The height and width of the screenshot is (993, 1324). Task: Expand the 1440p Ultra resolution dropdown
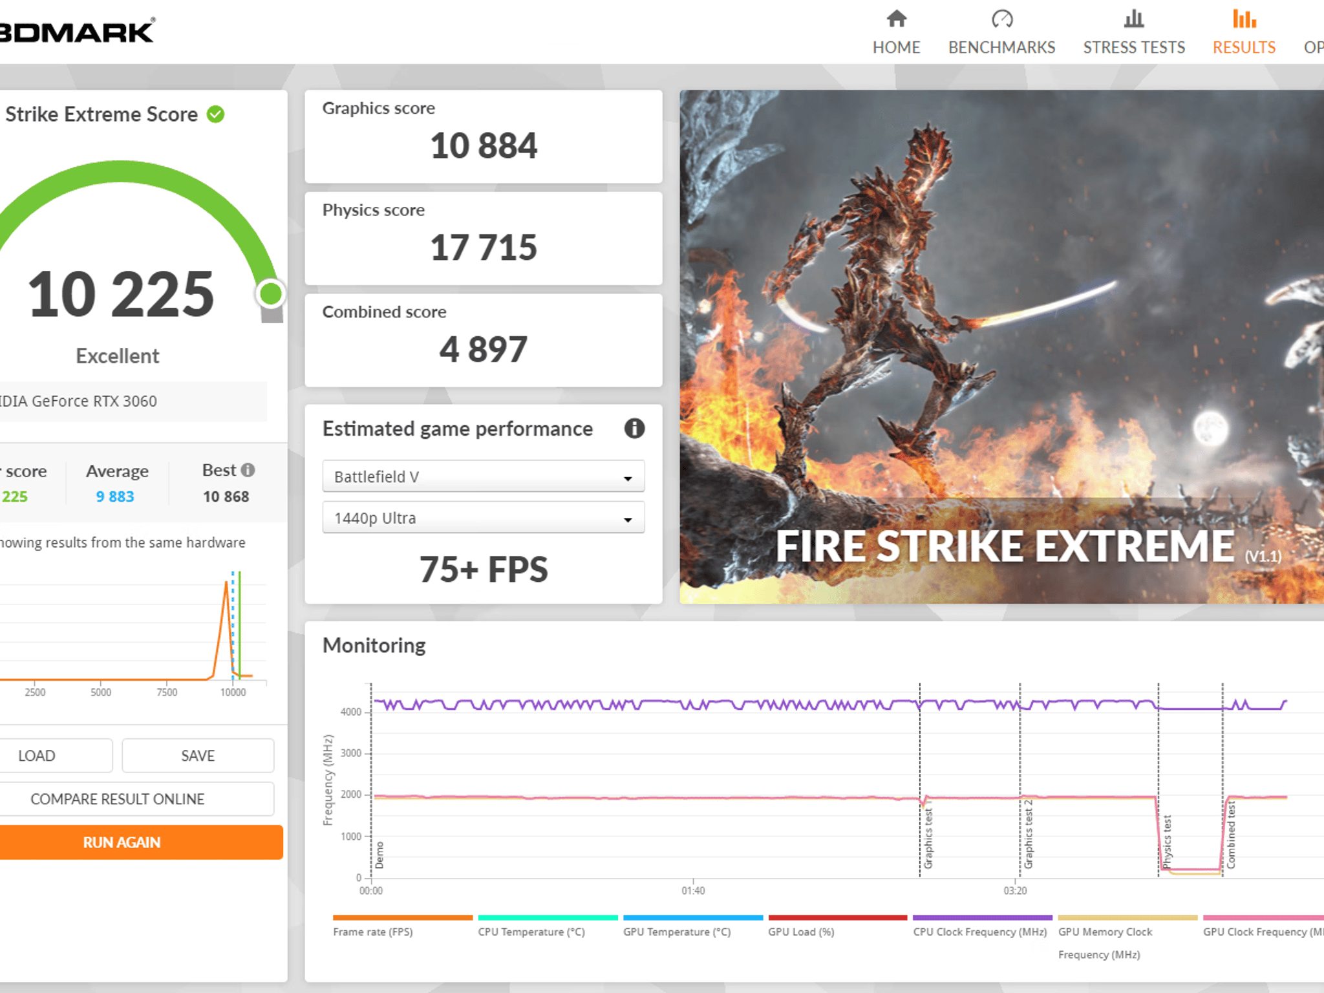[x=484, y=518]
